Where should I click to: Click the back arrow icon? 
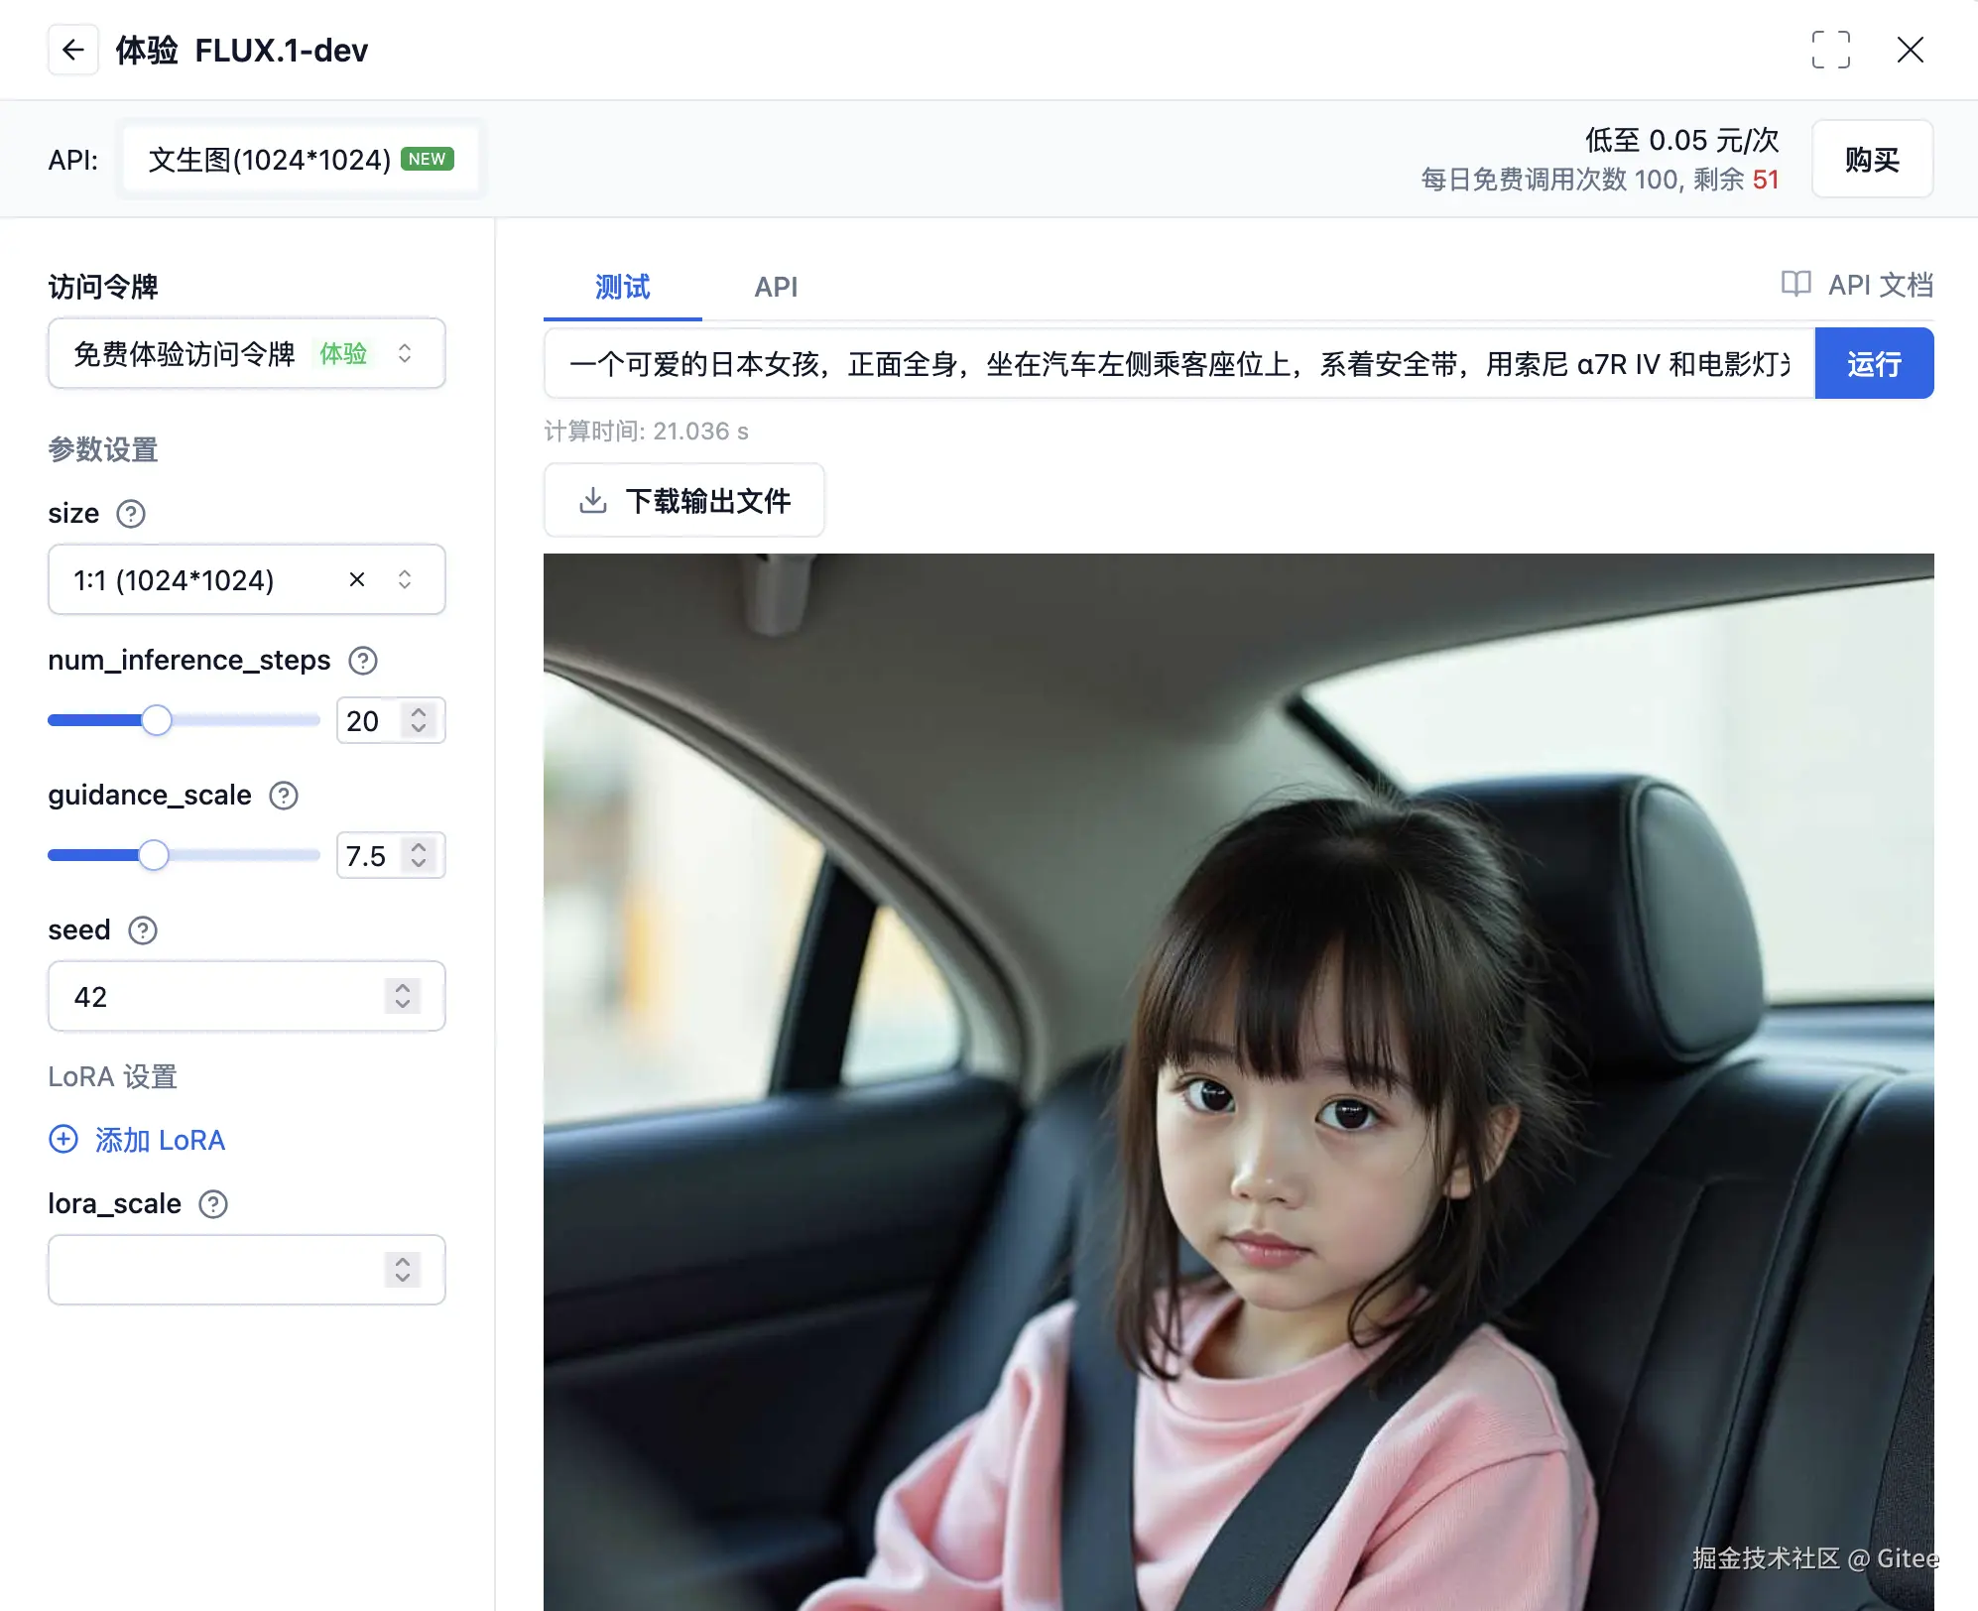tap(73, 50)
